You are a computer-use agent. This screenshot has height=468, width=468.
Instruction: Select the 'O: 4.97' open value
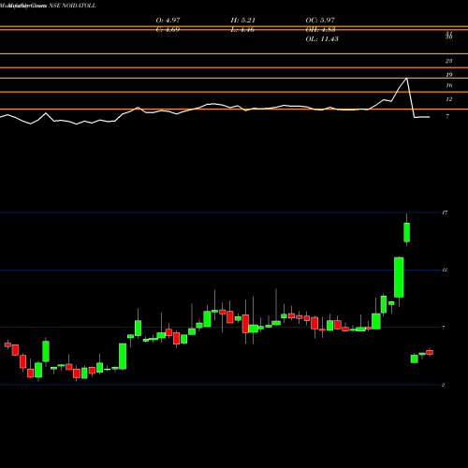tap(168, 21)
